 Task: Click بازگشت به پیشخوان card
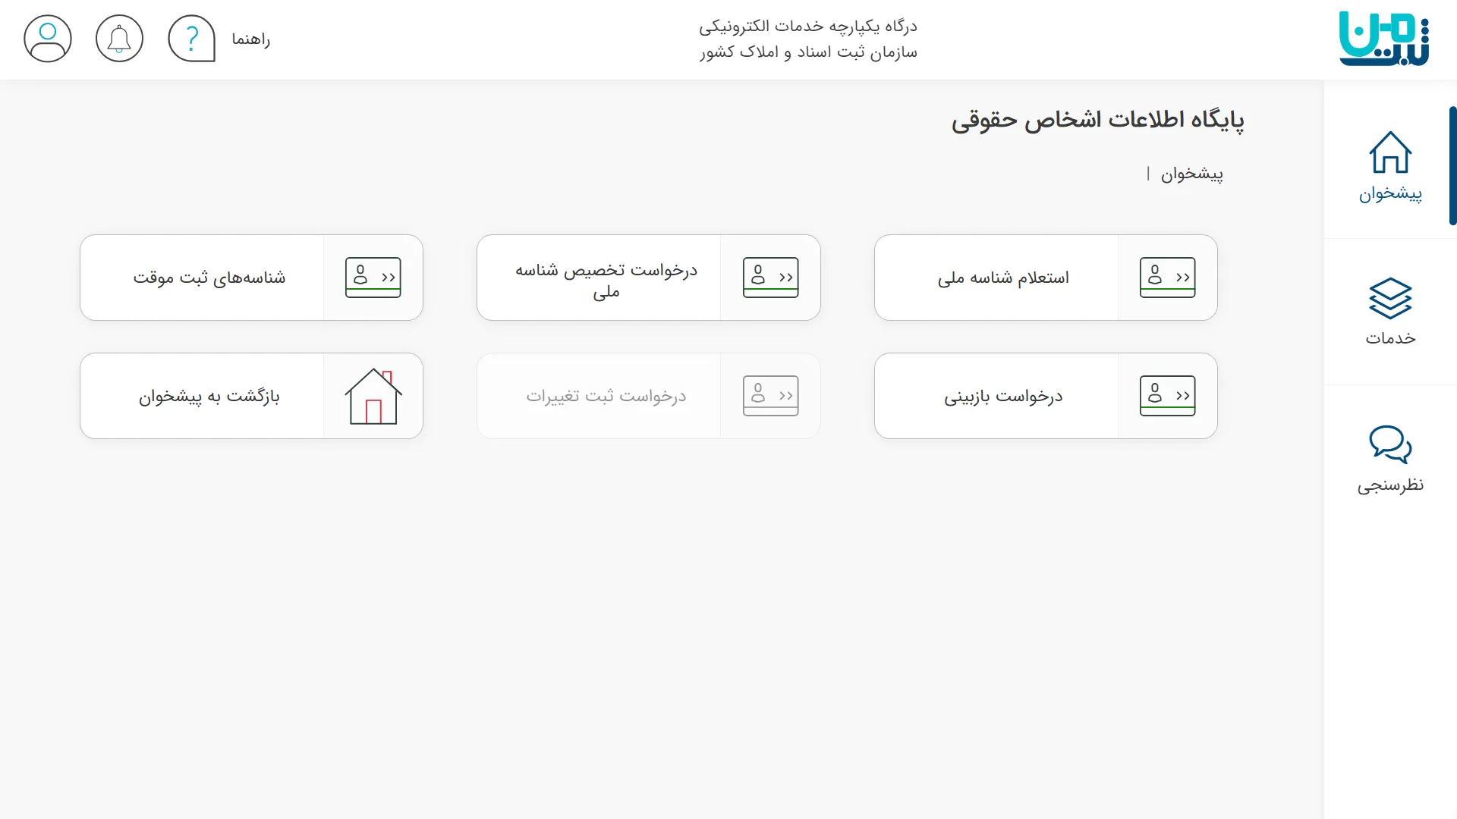[251, 396]
